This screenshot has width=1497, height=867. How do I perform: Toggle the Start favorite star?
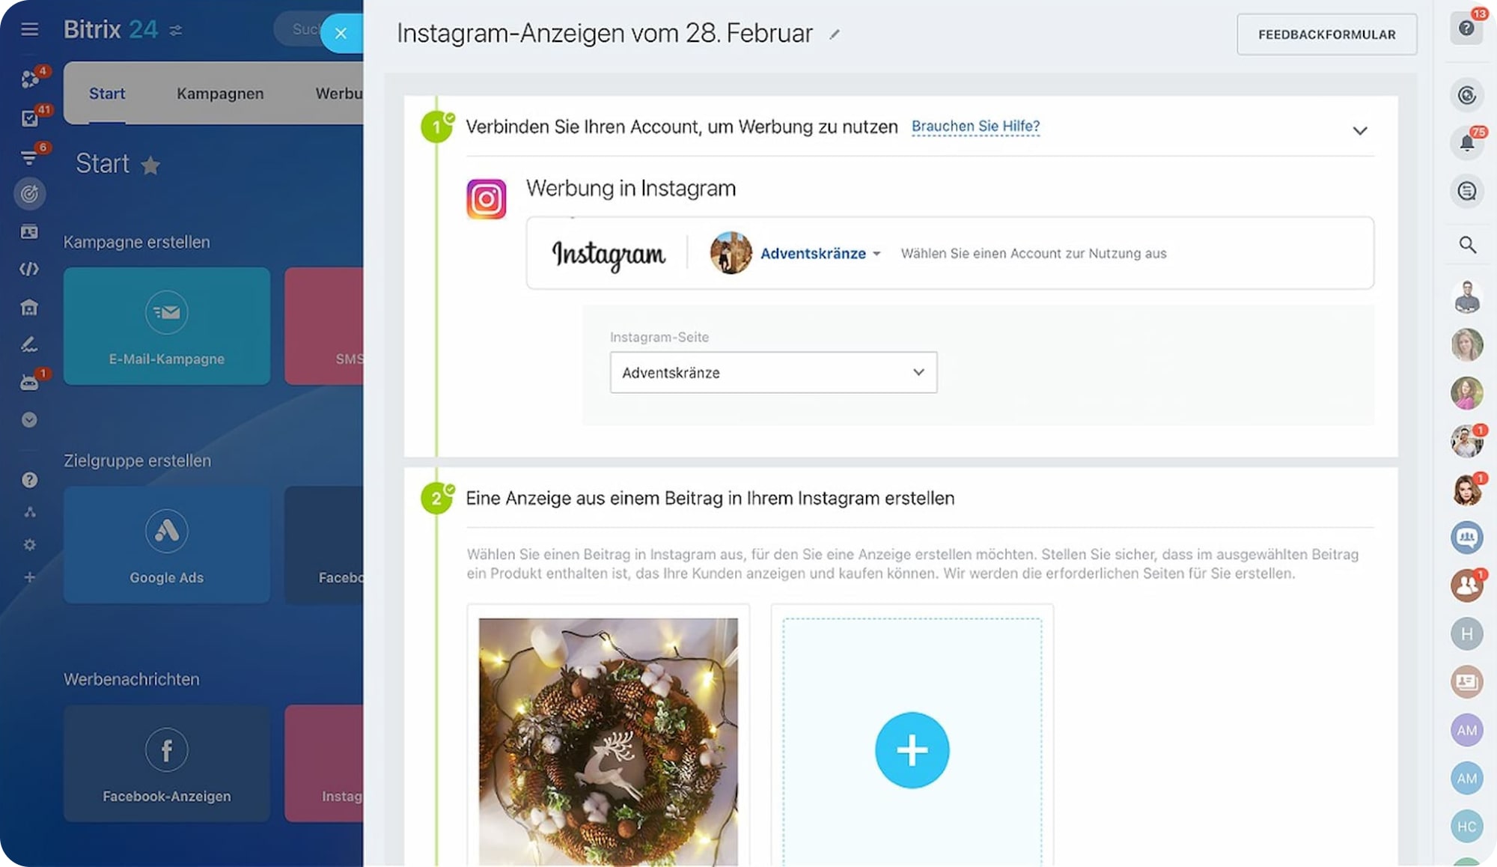[x=150, y=165]
